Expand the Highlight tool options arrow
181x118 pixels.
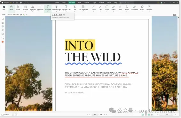pyautogui.click(x=33, y=11)
